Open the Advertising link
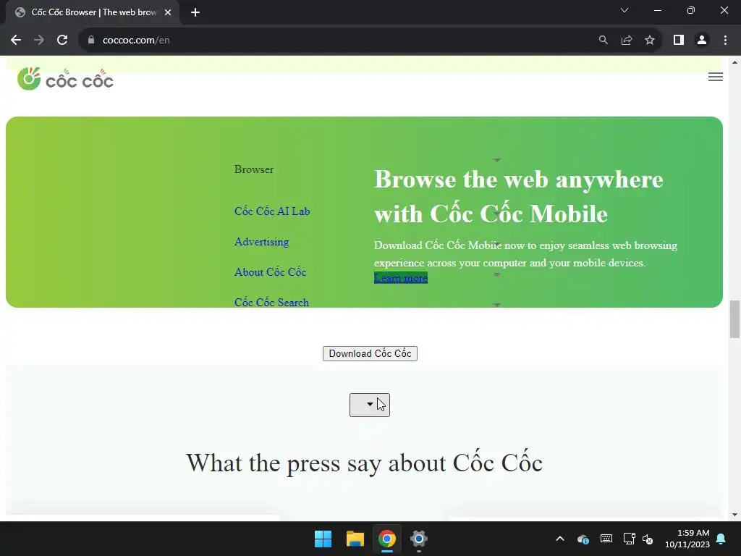The image size is (741, 556). [262, 242]
